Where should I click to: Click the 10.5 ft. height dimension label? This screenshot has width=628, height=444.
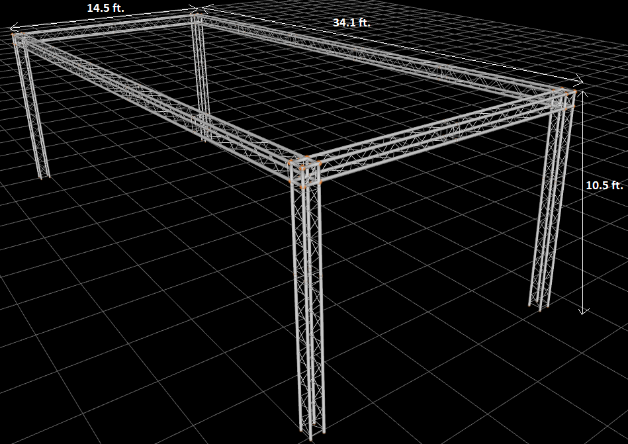605,185
